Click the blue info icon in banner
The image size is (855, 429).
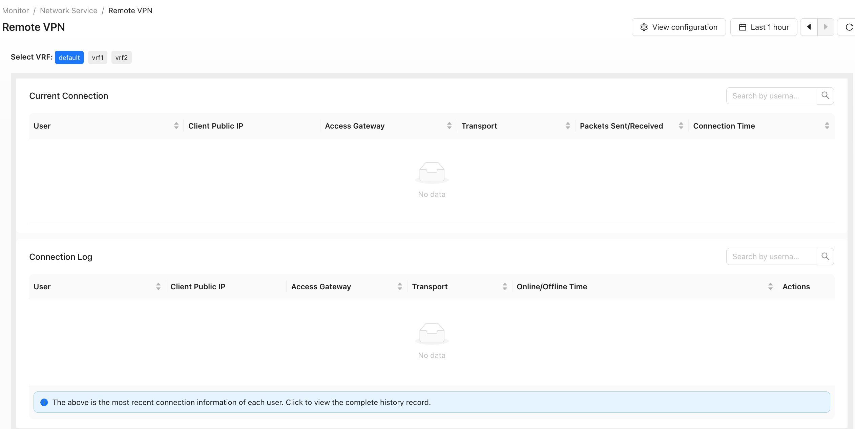(44, 402)
